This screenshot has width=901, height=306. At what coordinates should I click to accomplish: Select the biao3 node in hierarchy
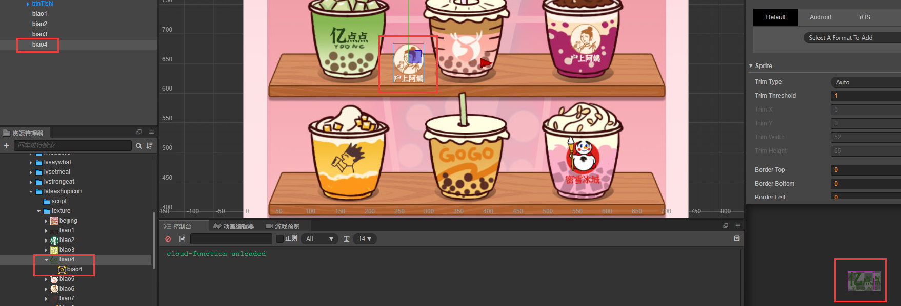click(39, 34)
